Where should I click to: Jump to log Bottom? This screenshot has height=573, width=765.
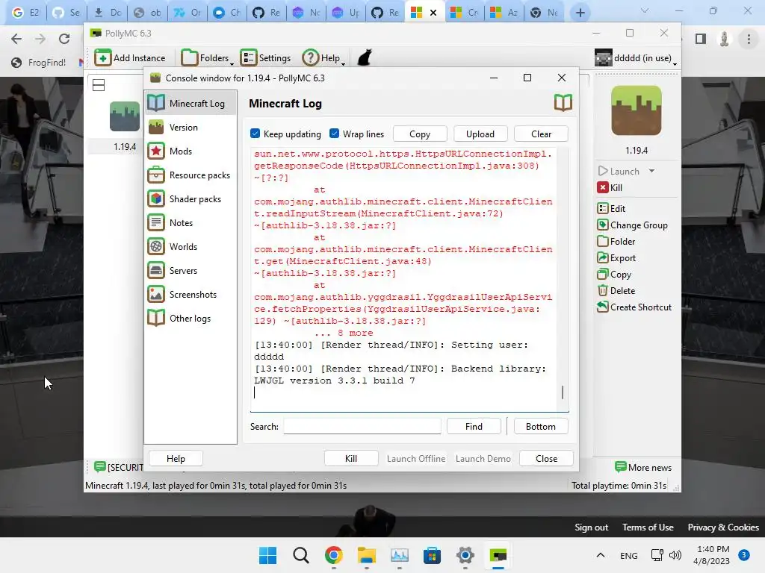(541, 426)
